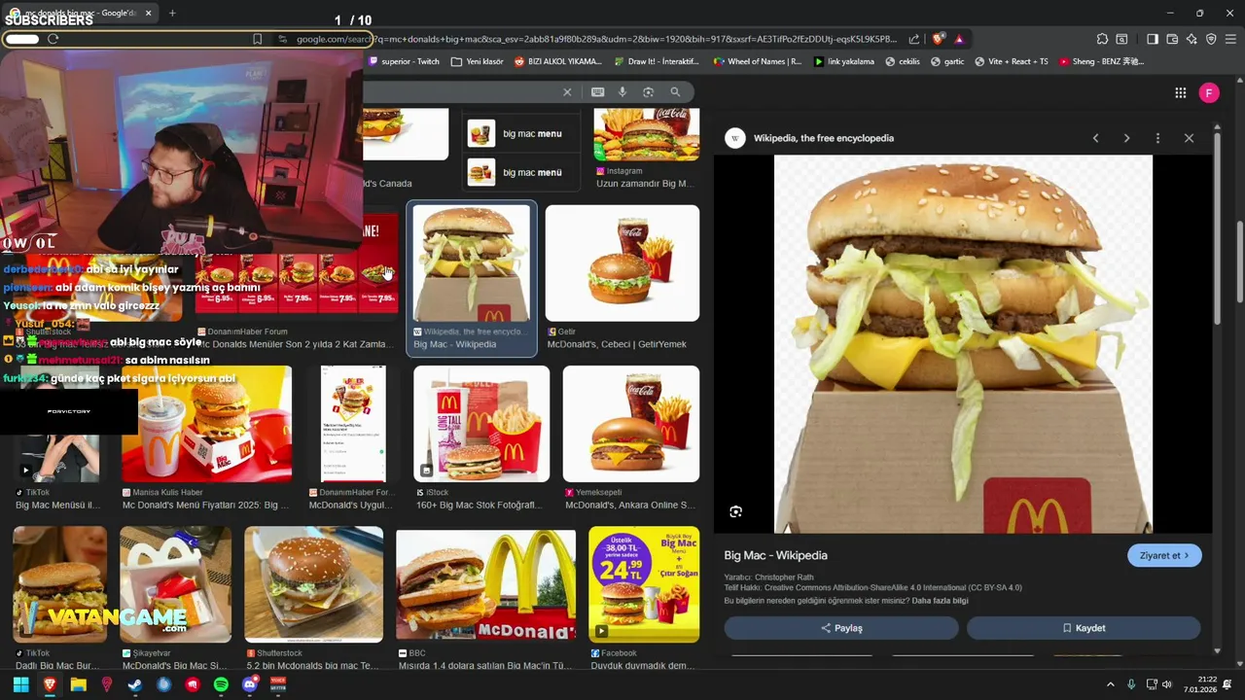Open Steam from the taskbar
The image size is (1245, 700).
click(x=135, y=684)
